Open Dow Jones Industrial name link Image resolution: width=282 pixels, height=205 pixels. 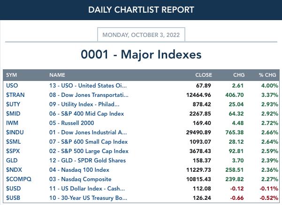click(x=88, y=132)
